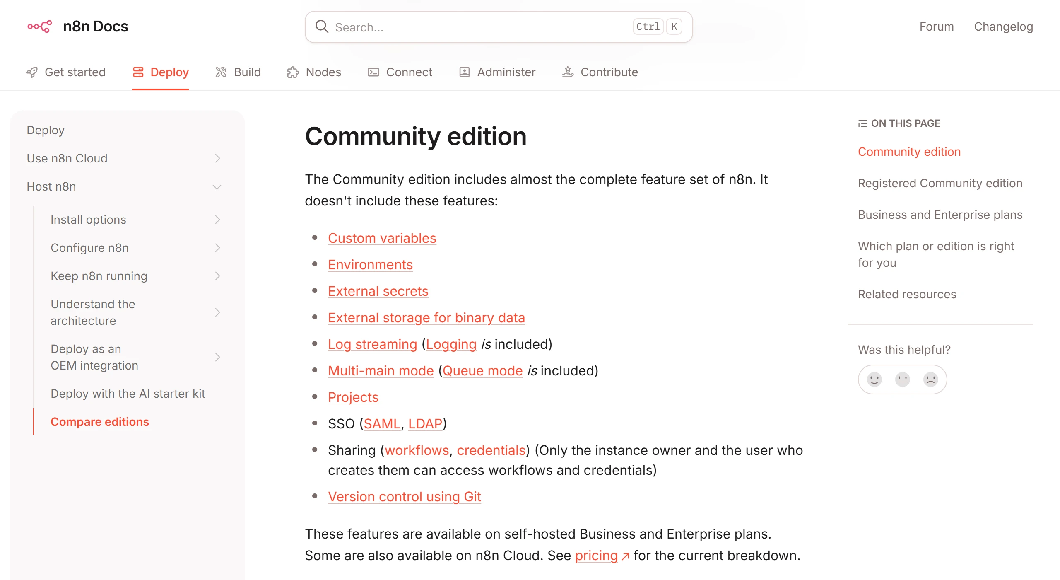
Task: Switch to the Build tab
Action: click(x=238, y=72)
